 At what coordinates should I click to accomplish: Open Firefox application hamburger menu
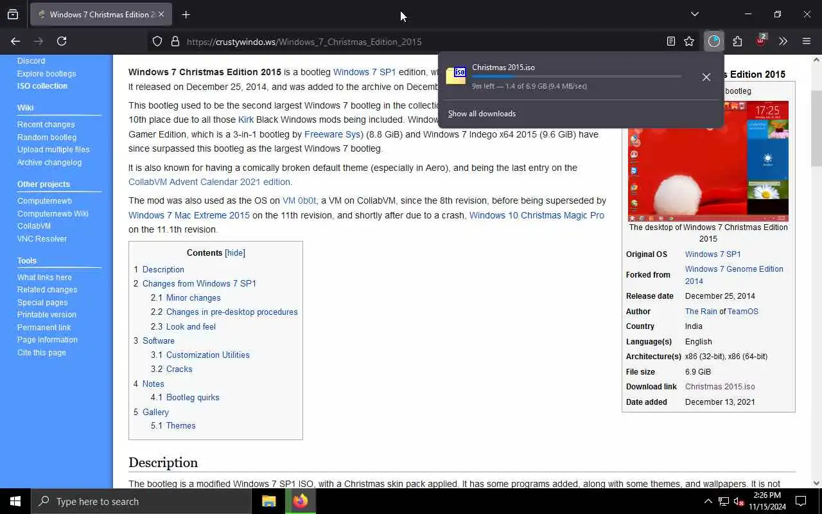coord(807,41)
